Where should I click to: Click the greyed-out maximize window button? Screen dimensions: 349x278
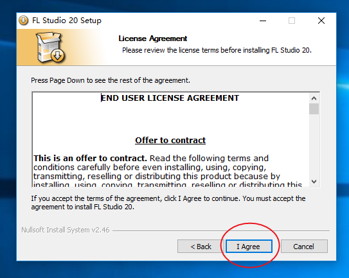292,21
